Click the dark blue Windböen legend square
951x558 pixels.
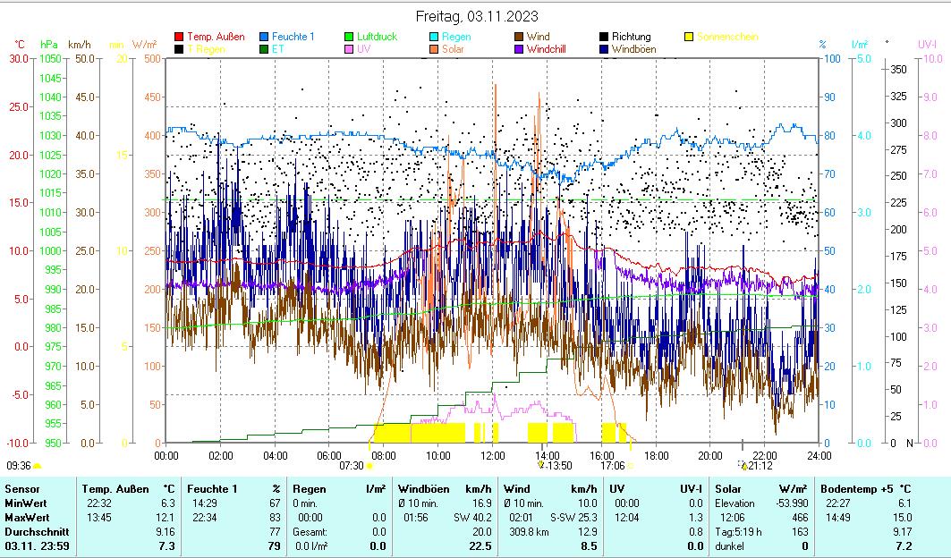(605, 49)
